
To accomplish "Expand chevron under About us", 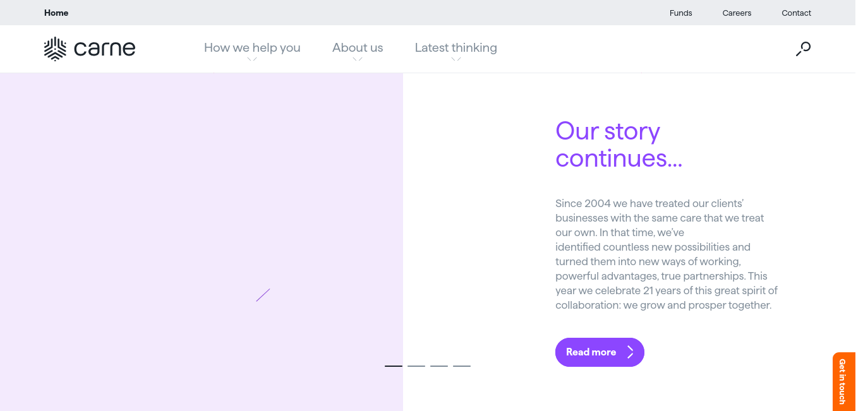I will (358, 59).
